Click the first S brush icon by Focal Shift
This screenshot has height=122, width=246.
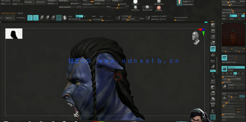(x=118, y=18)
